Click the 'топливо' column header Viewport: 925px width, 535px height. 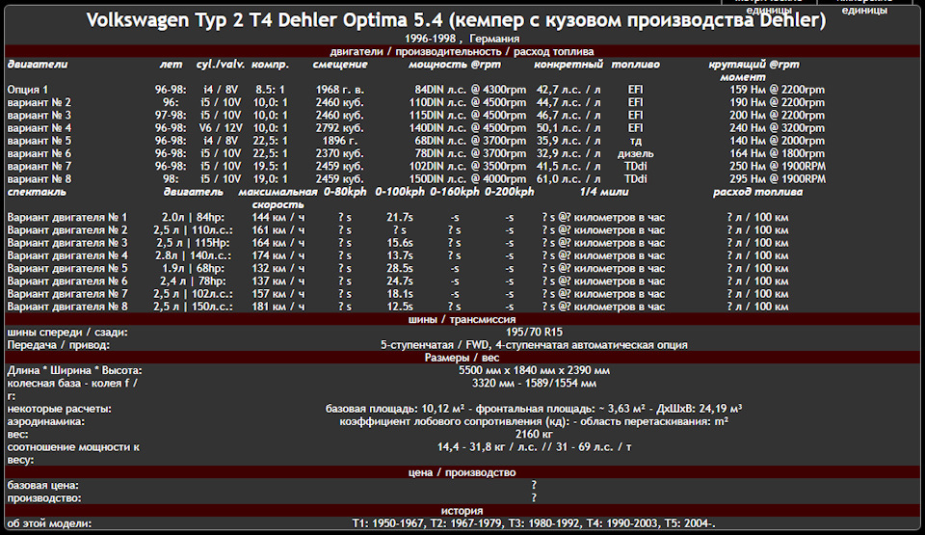635,65
